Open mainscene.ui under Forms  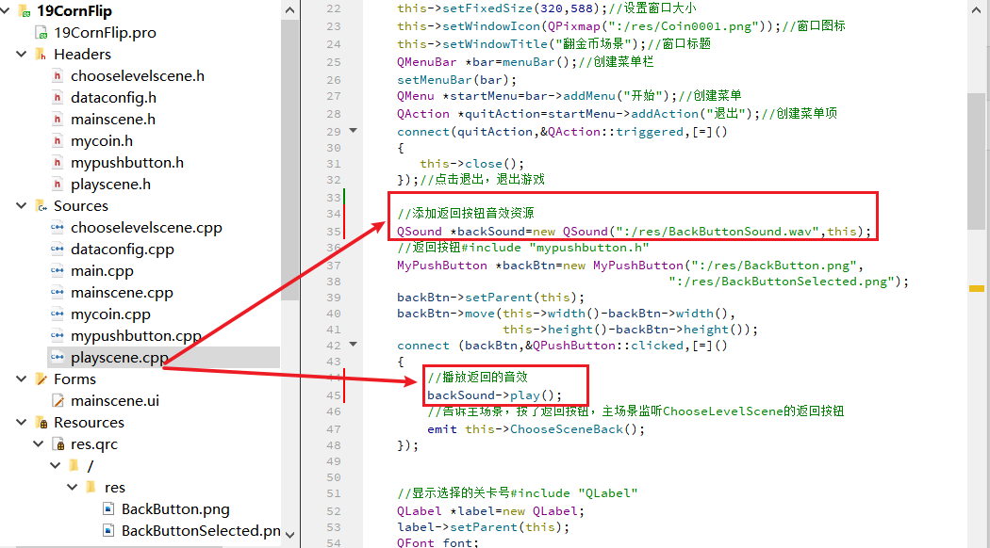[115, 400]
